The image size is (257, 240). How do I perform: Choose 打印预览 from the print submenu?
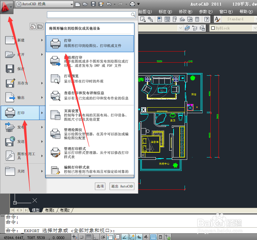pyautogui.click(x=90, y=79)
